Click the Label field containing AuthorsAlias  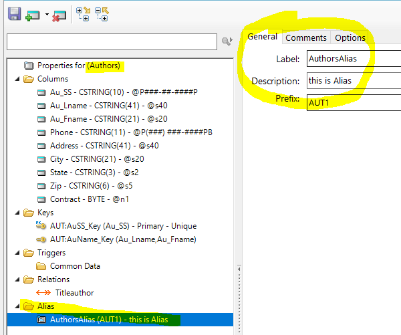[x=354, y=58]
